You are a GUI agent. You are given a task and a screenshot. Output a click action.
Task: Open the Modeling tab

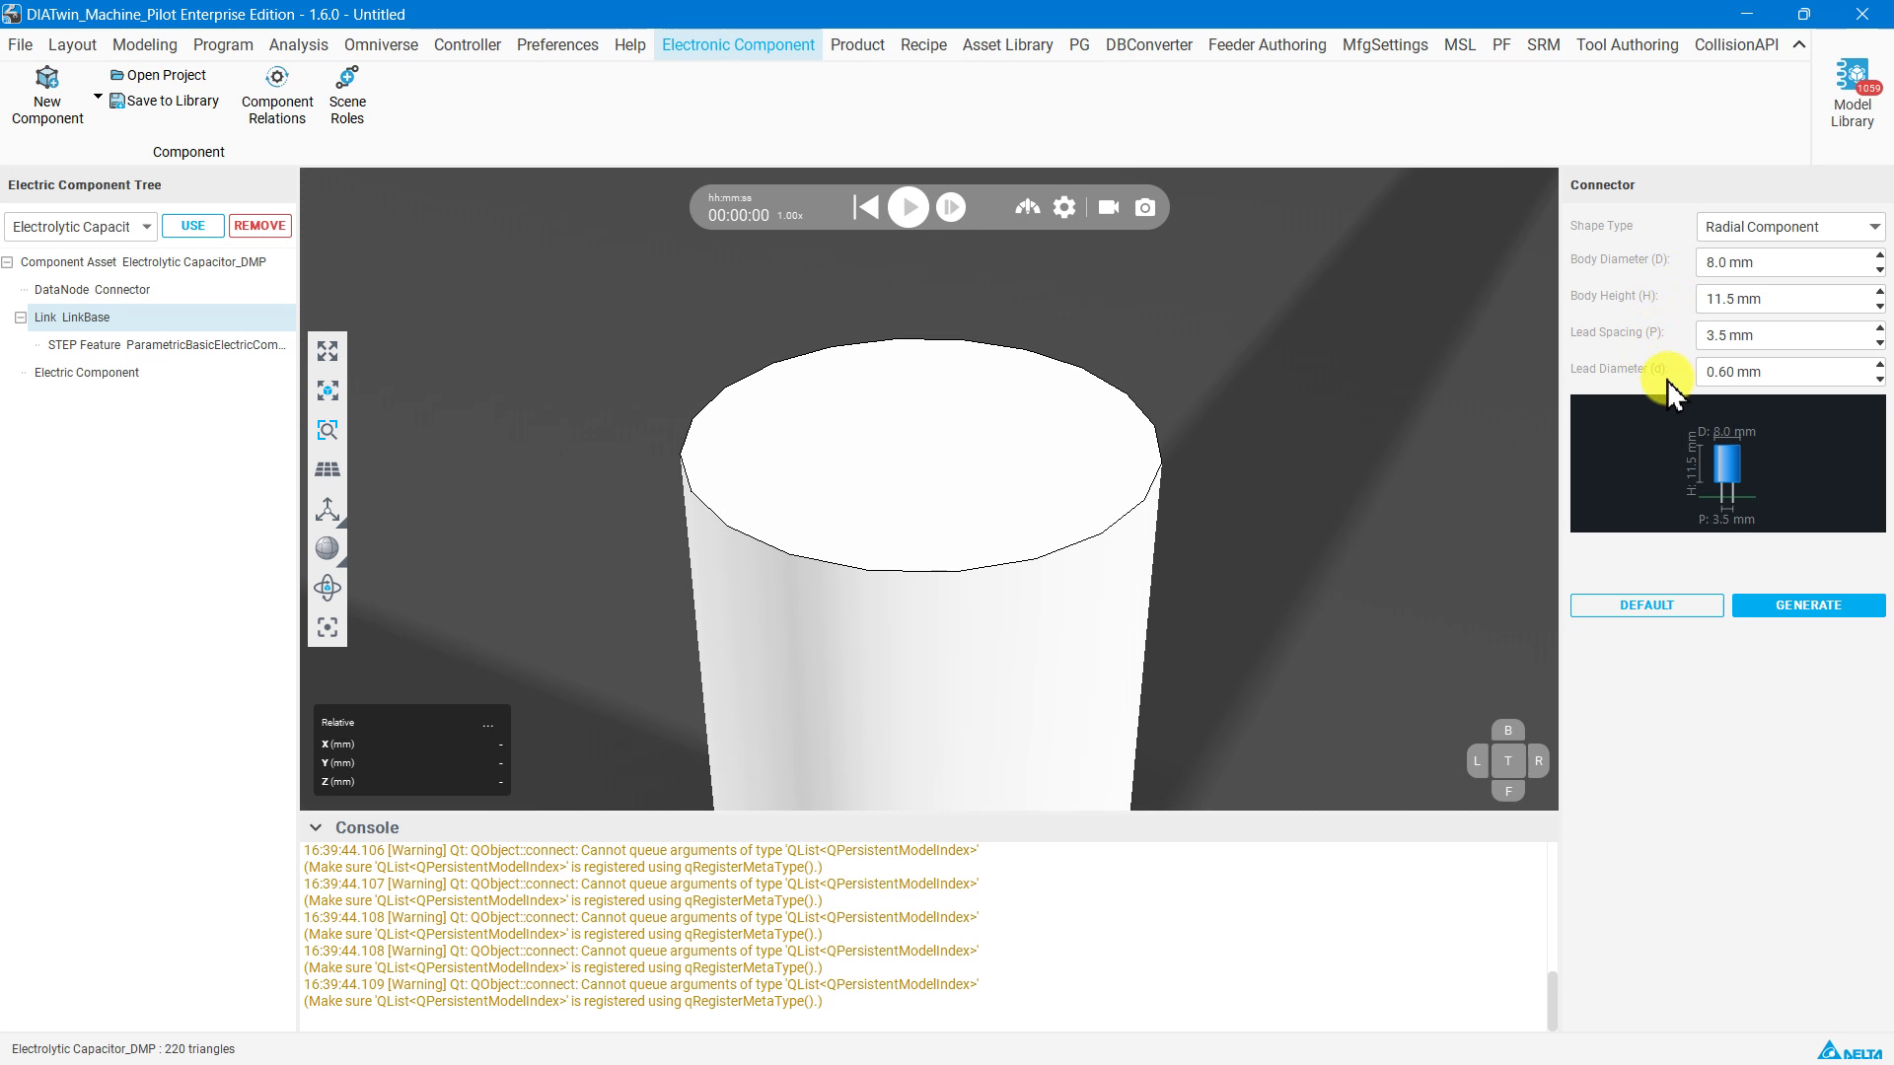pos(144,44)
